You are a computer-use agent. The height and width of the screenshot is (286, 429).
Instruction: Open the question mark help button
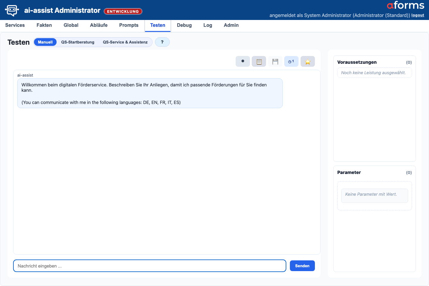coord(162,42)
